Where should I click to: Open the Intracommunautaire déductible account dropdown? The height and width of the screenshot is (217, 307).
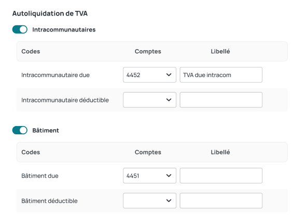click(149, 100)
